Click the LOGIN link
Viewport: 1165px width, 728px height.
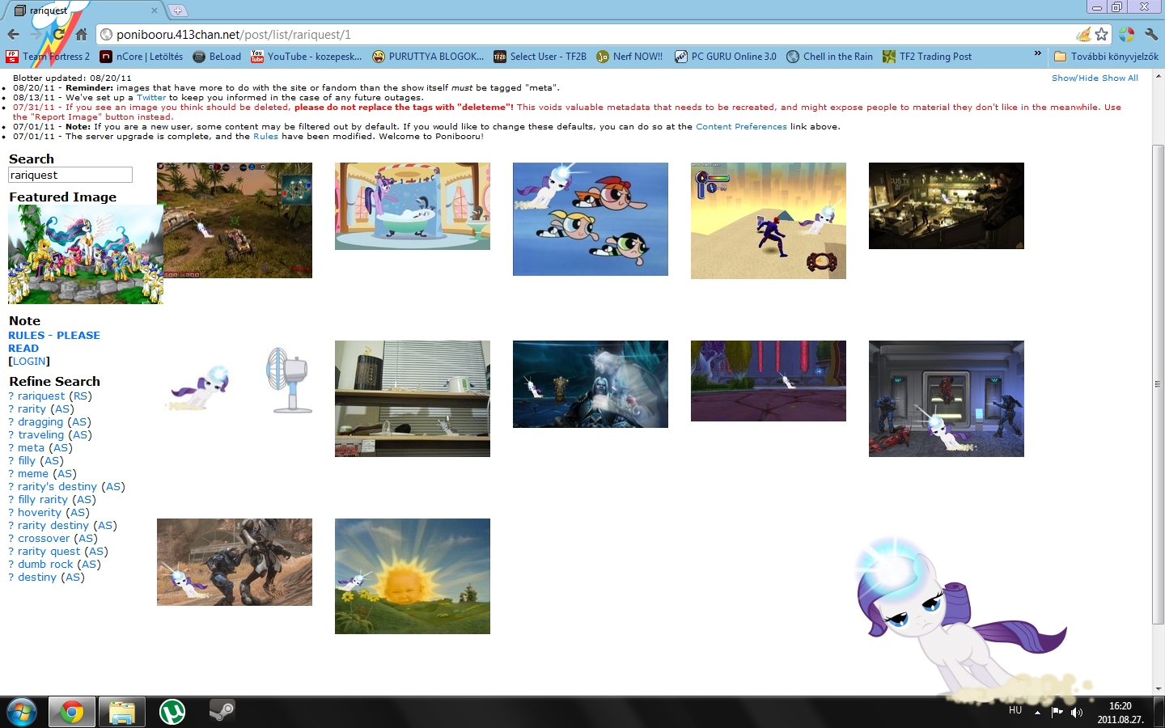click(x=29, y=361)
